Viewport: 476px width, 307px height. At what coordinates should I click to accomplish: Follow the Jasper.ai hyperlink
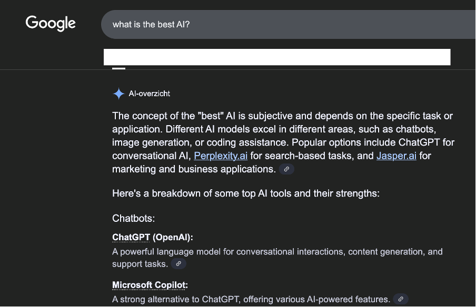[x=396, y=156]
